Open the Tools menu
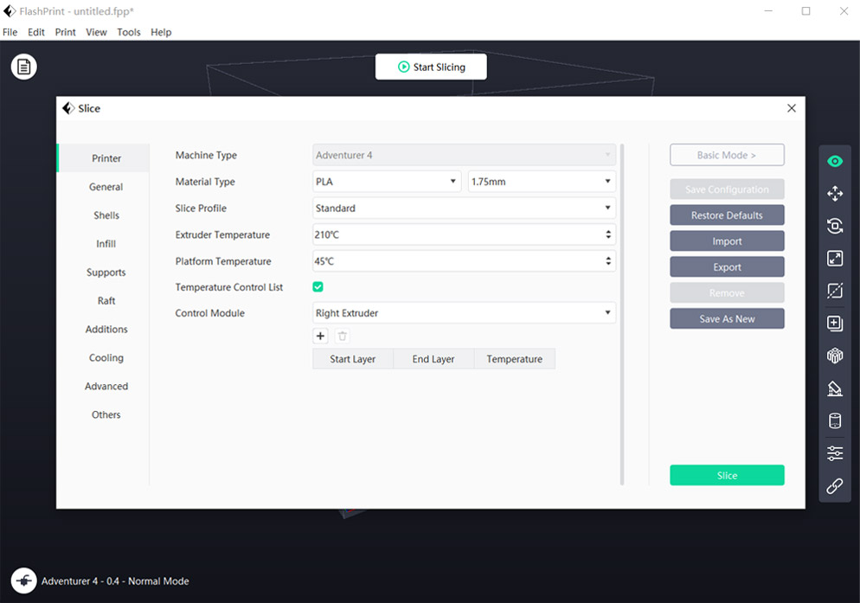The image size is (860, 603). point(129,32)
